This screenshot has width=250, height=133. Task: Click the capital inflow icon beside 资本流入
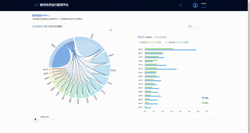tap(139, 42)
